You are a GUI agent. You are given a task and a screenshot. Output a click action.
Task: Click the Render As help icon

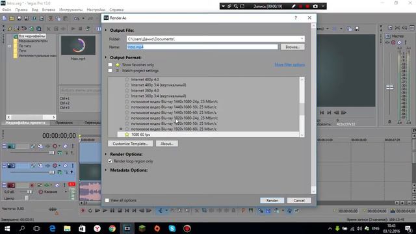click(296, 18)
